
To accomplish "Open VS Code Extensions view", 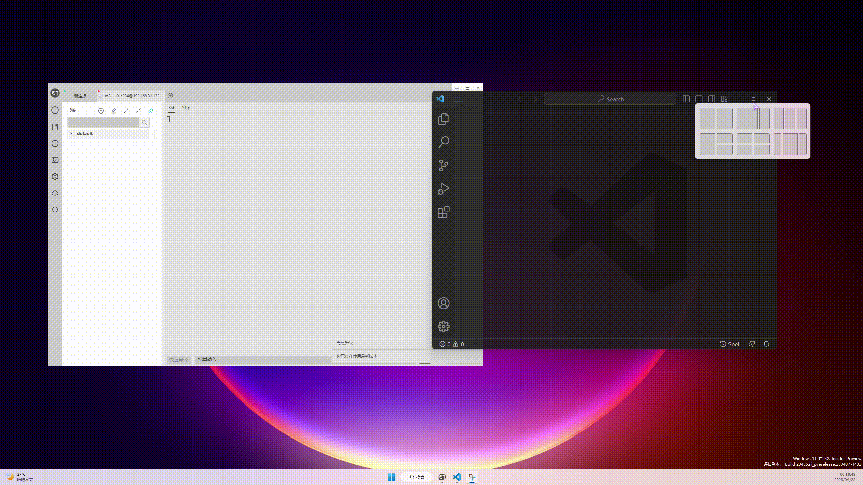I will (443, 212).
